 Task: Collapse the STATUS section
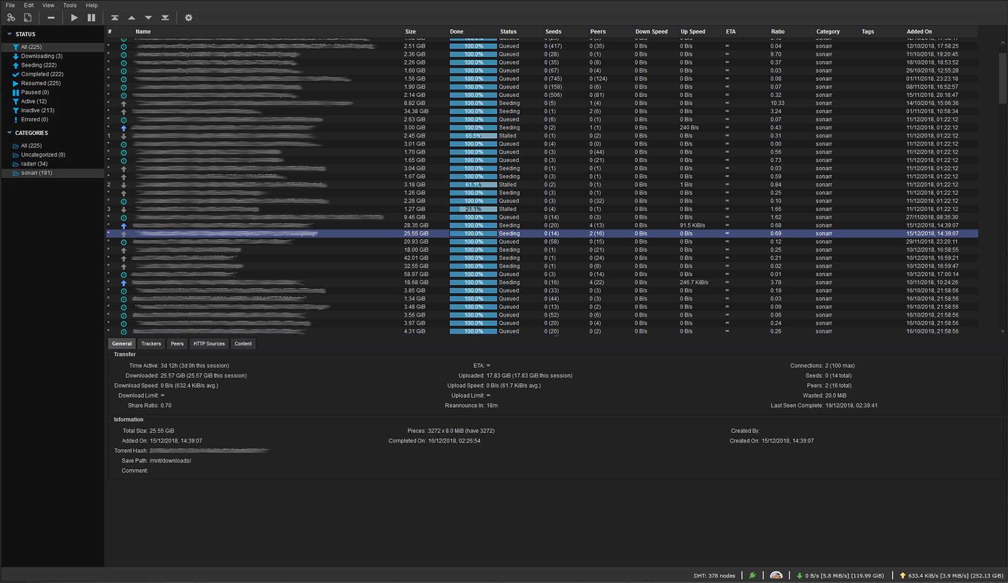[x=9, y=34]
